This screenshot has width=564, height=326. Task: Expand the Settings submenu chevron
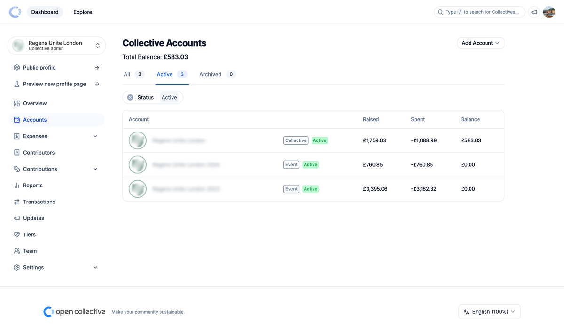(95, 268)
